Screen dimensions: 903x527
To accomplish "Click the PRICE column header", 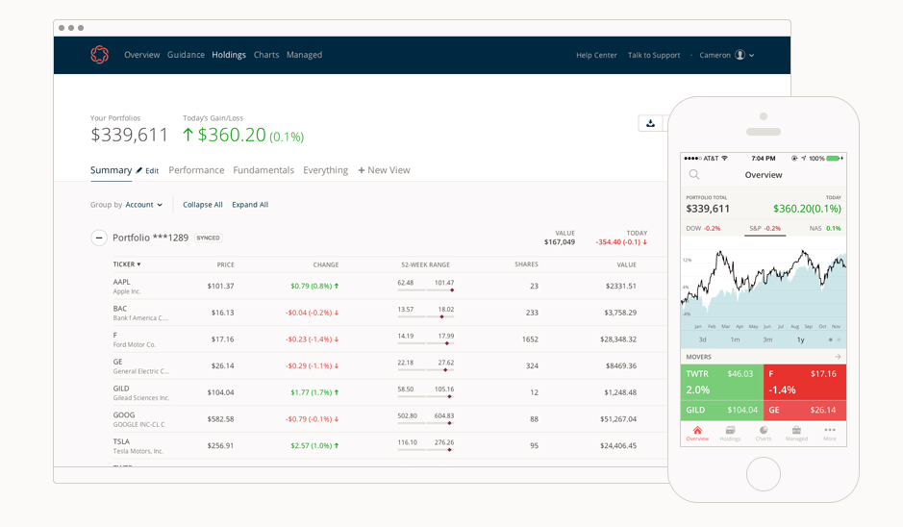I will tap(225, 264).
